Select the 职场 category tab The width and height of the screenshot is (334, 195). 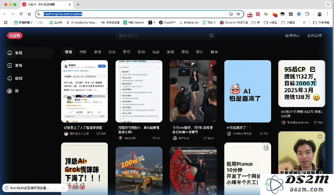click(141, 52)
